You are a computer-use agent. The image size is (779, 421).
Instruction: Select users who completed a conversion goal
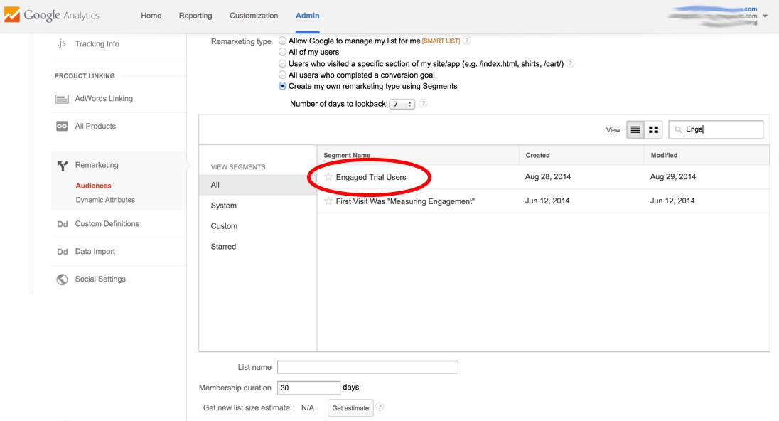[x=282, y=75]
